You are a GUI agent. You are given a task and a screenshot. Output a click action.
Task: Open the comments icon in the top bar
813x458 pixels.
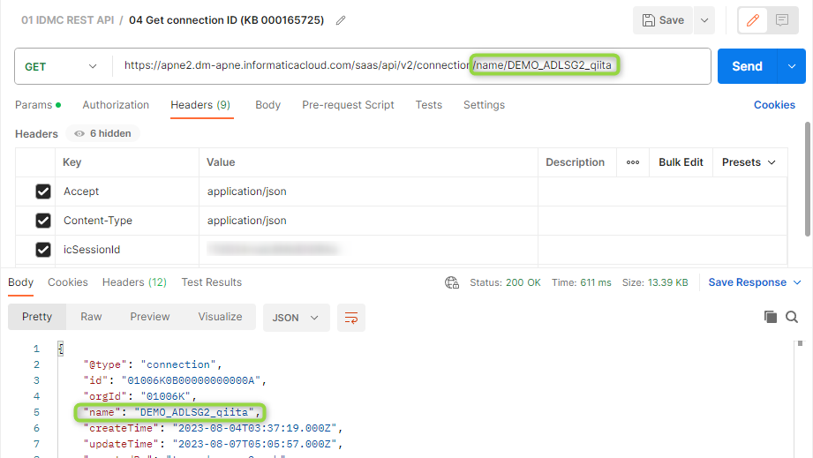782,20
